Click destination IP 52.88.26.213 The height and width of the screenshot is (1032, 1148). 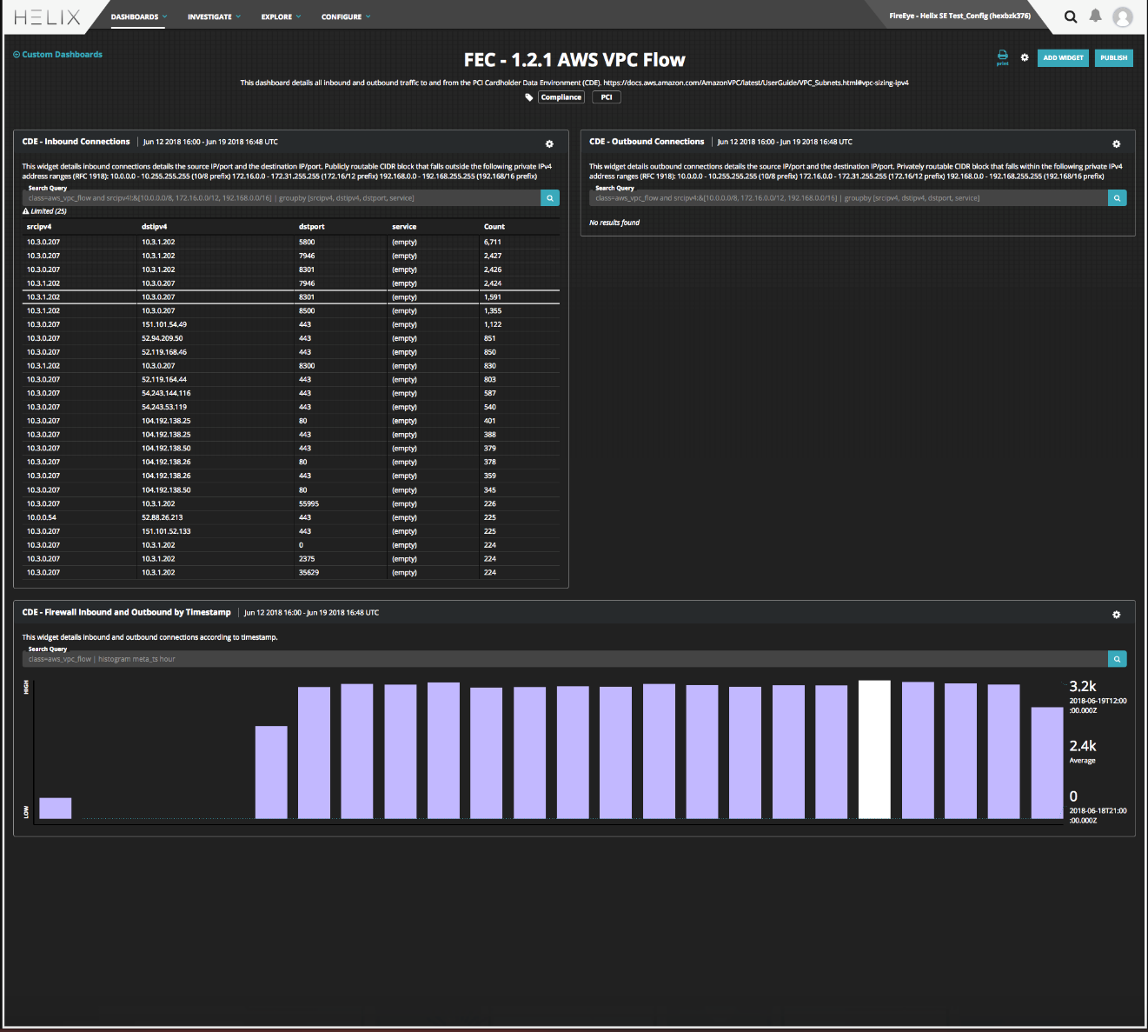click(163, 517)
